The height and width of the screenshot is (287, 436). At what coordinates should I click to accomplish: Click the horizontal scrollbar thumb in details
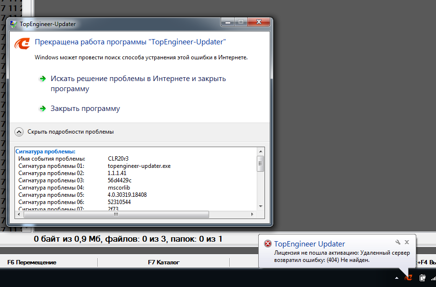[x=116, y=214]
